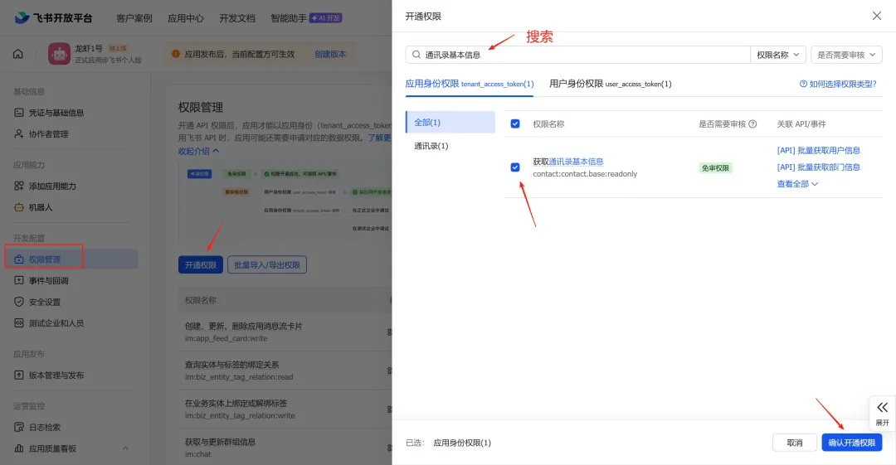Click the 测试企业和人员 icon
This screenshot has height=465, width=896.
coord(19,322)
